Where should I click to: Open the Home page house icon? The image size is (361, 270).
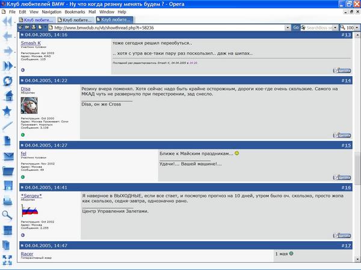pos(8,96)
